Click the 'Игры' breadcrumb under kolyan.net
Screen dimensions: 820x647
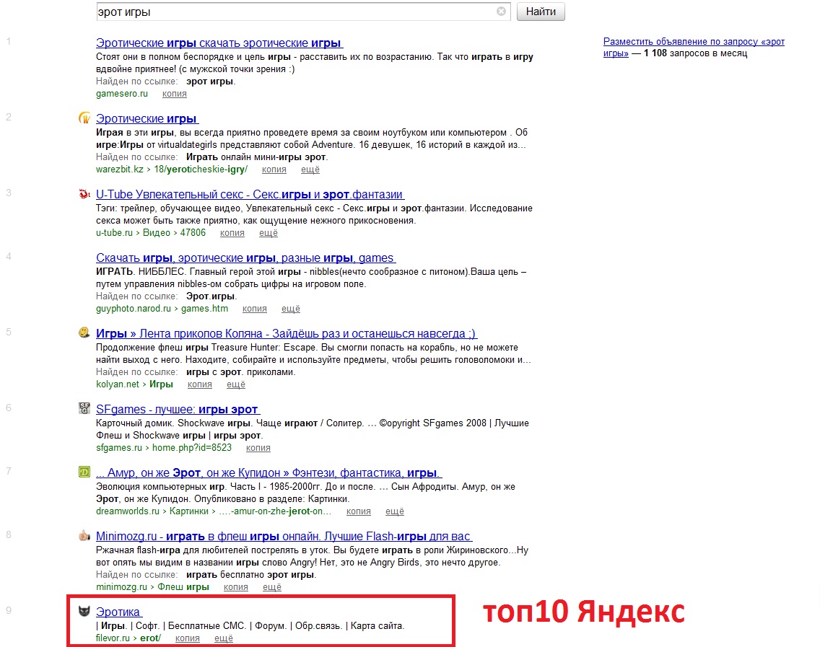click(161, 384)
